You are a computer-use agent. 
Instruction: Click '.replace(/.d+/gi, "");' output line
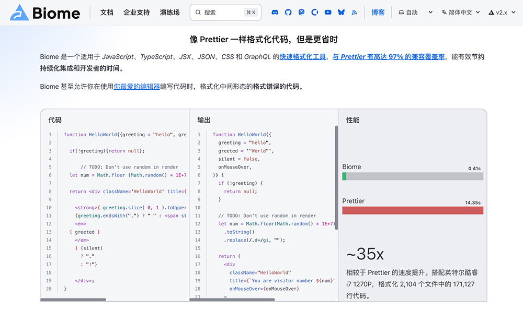[255, 240]
